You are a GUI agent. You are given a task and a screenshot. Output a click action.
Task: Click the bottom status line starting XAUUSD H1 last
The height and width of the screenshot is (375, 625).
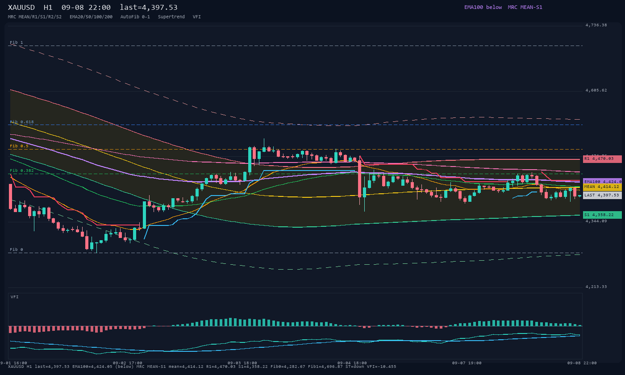point(202,367)
